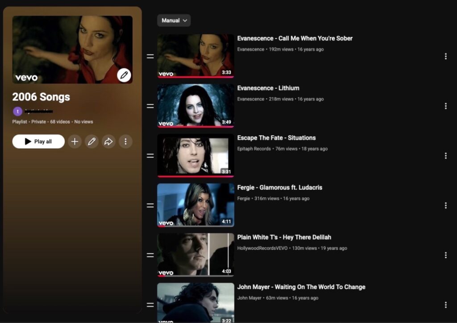Open John Mayer - Waiting On The World To Change

pyautogui.click(x=301, y=287)
